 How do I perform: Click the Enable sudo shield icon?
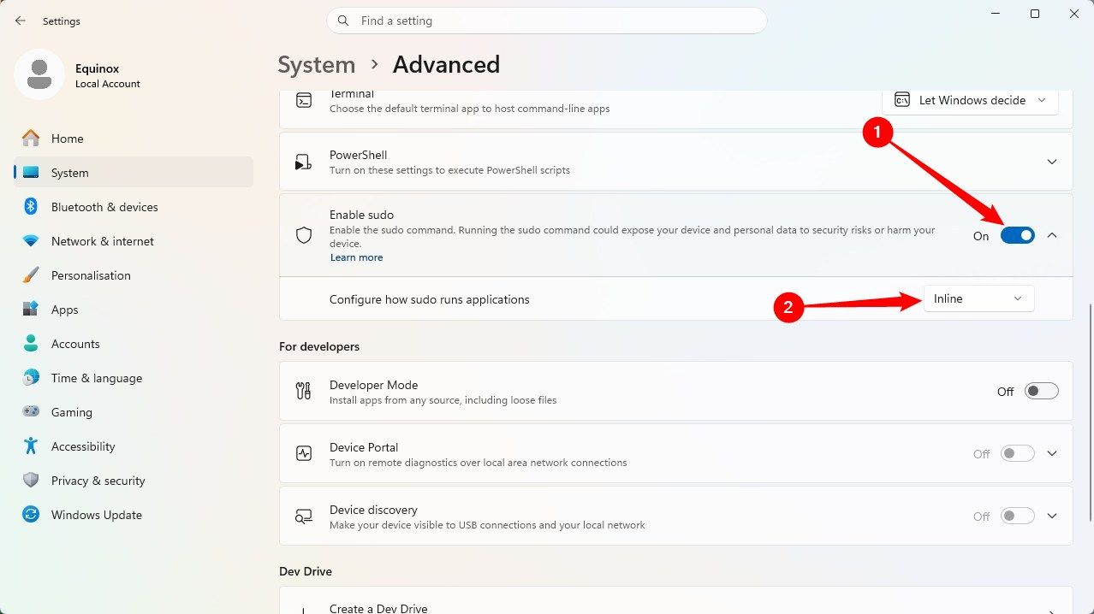tap(304, 235)
